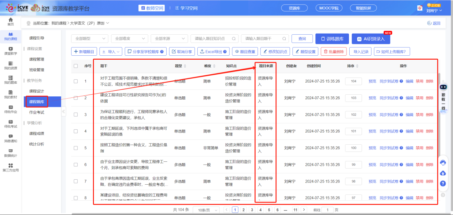This screenshot has height=215, width=453.
Task: Select 作业考试 in course menu
Action: tap(37, 112)
